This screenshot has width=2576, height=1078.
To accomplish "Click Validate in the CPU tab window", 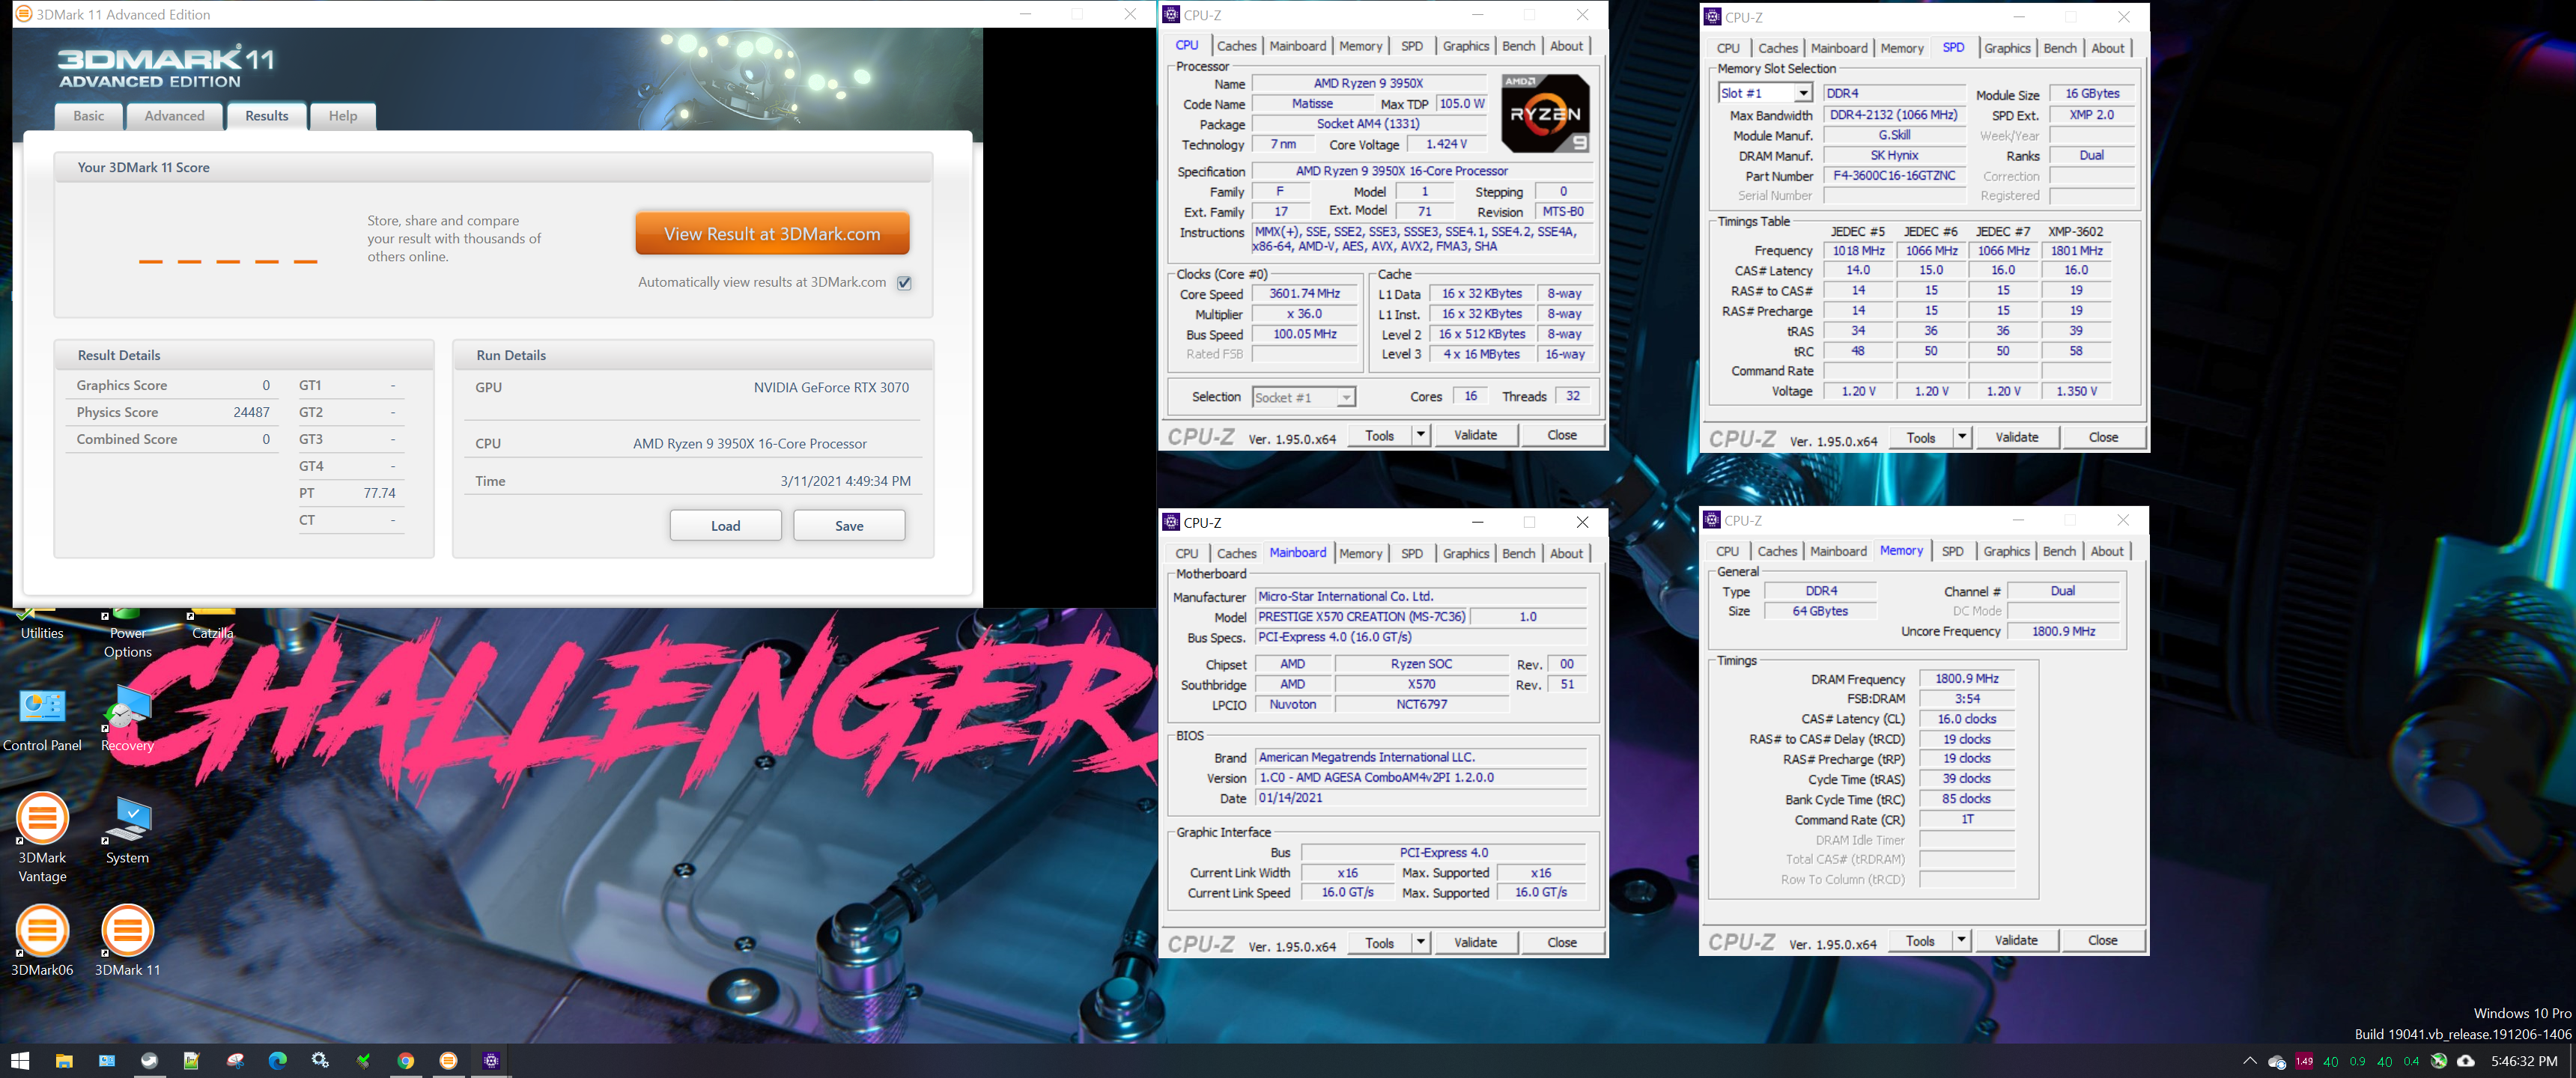I will (1475, 435).
